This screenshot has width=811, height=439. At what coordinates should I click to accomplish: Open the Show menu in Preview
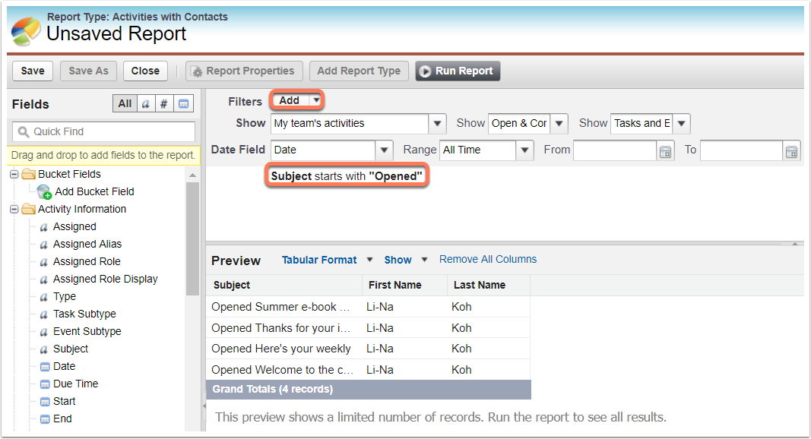pyautogui.click(x=405, y=260)
